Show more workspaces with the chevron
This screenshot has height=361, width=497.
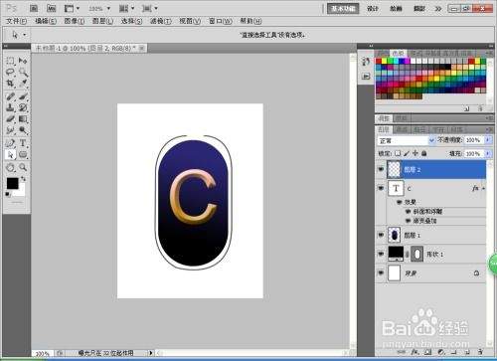[438, 9]
